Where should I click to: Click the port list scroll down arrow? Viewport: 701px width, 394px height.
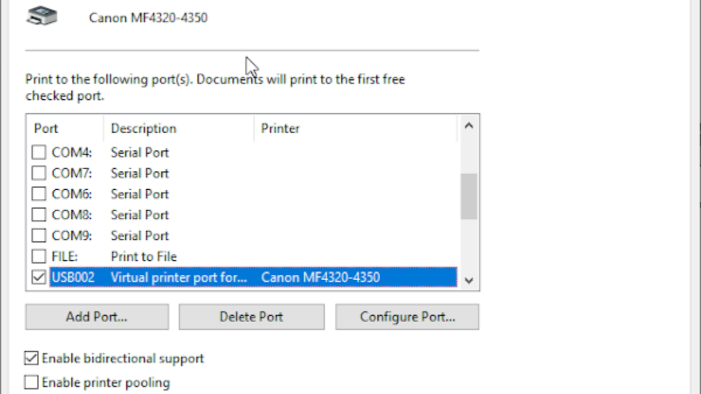[469, 281]
